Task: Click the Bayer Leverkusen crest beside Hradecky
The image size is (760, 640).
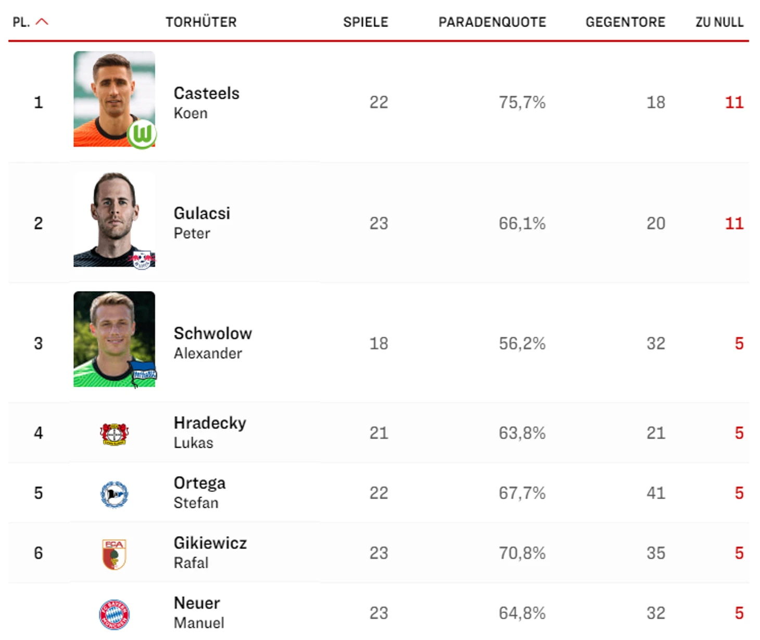Action: 114,434
